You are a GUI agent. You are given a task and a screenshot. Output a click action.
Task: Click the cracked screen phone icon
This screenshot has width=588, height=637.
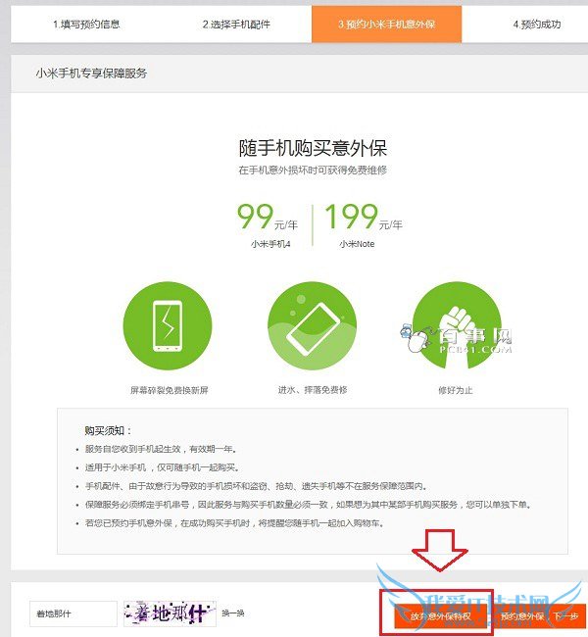click(x=168, y=325)
